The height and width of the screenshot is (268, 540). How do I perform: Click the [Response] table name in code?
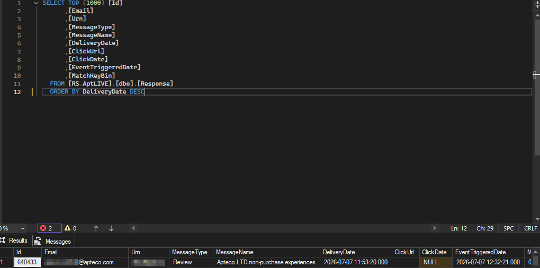coord(155,84)
